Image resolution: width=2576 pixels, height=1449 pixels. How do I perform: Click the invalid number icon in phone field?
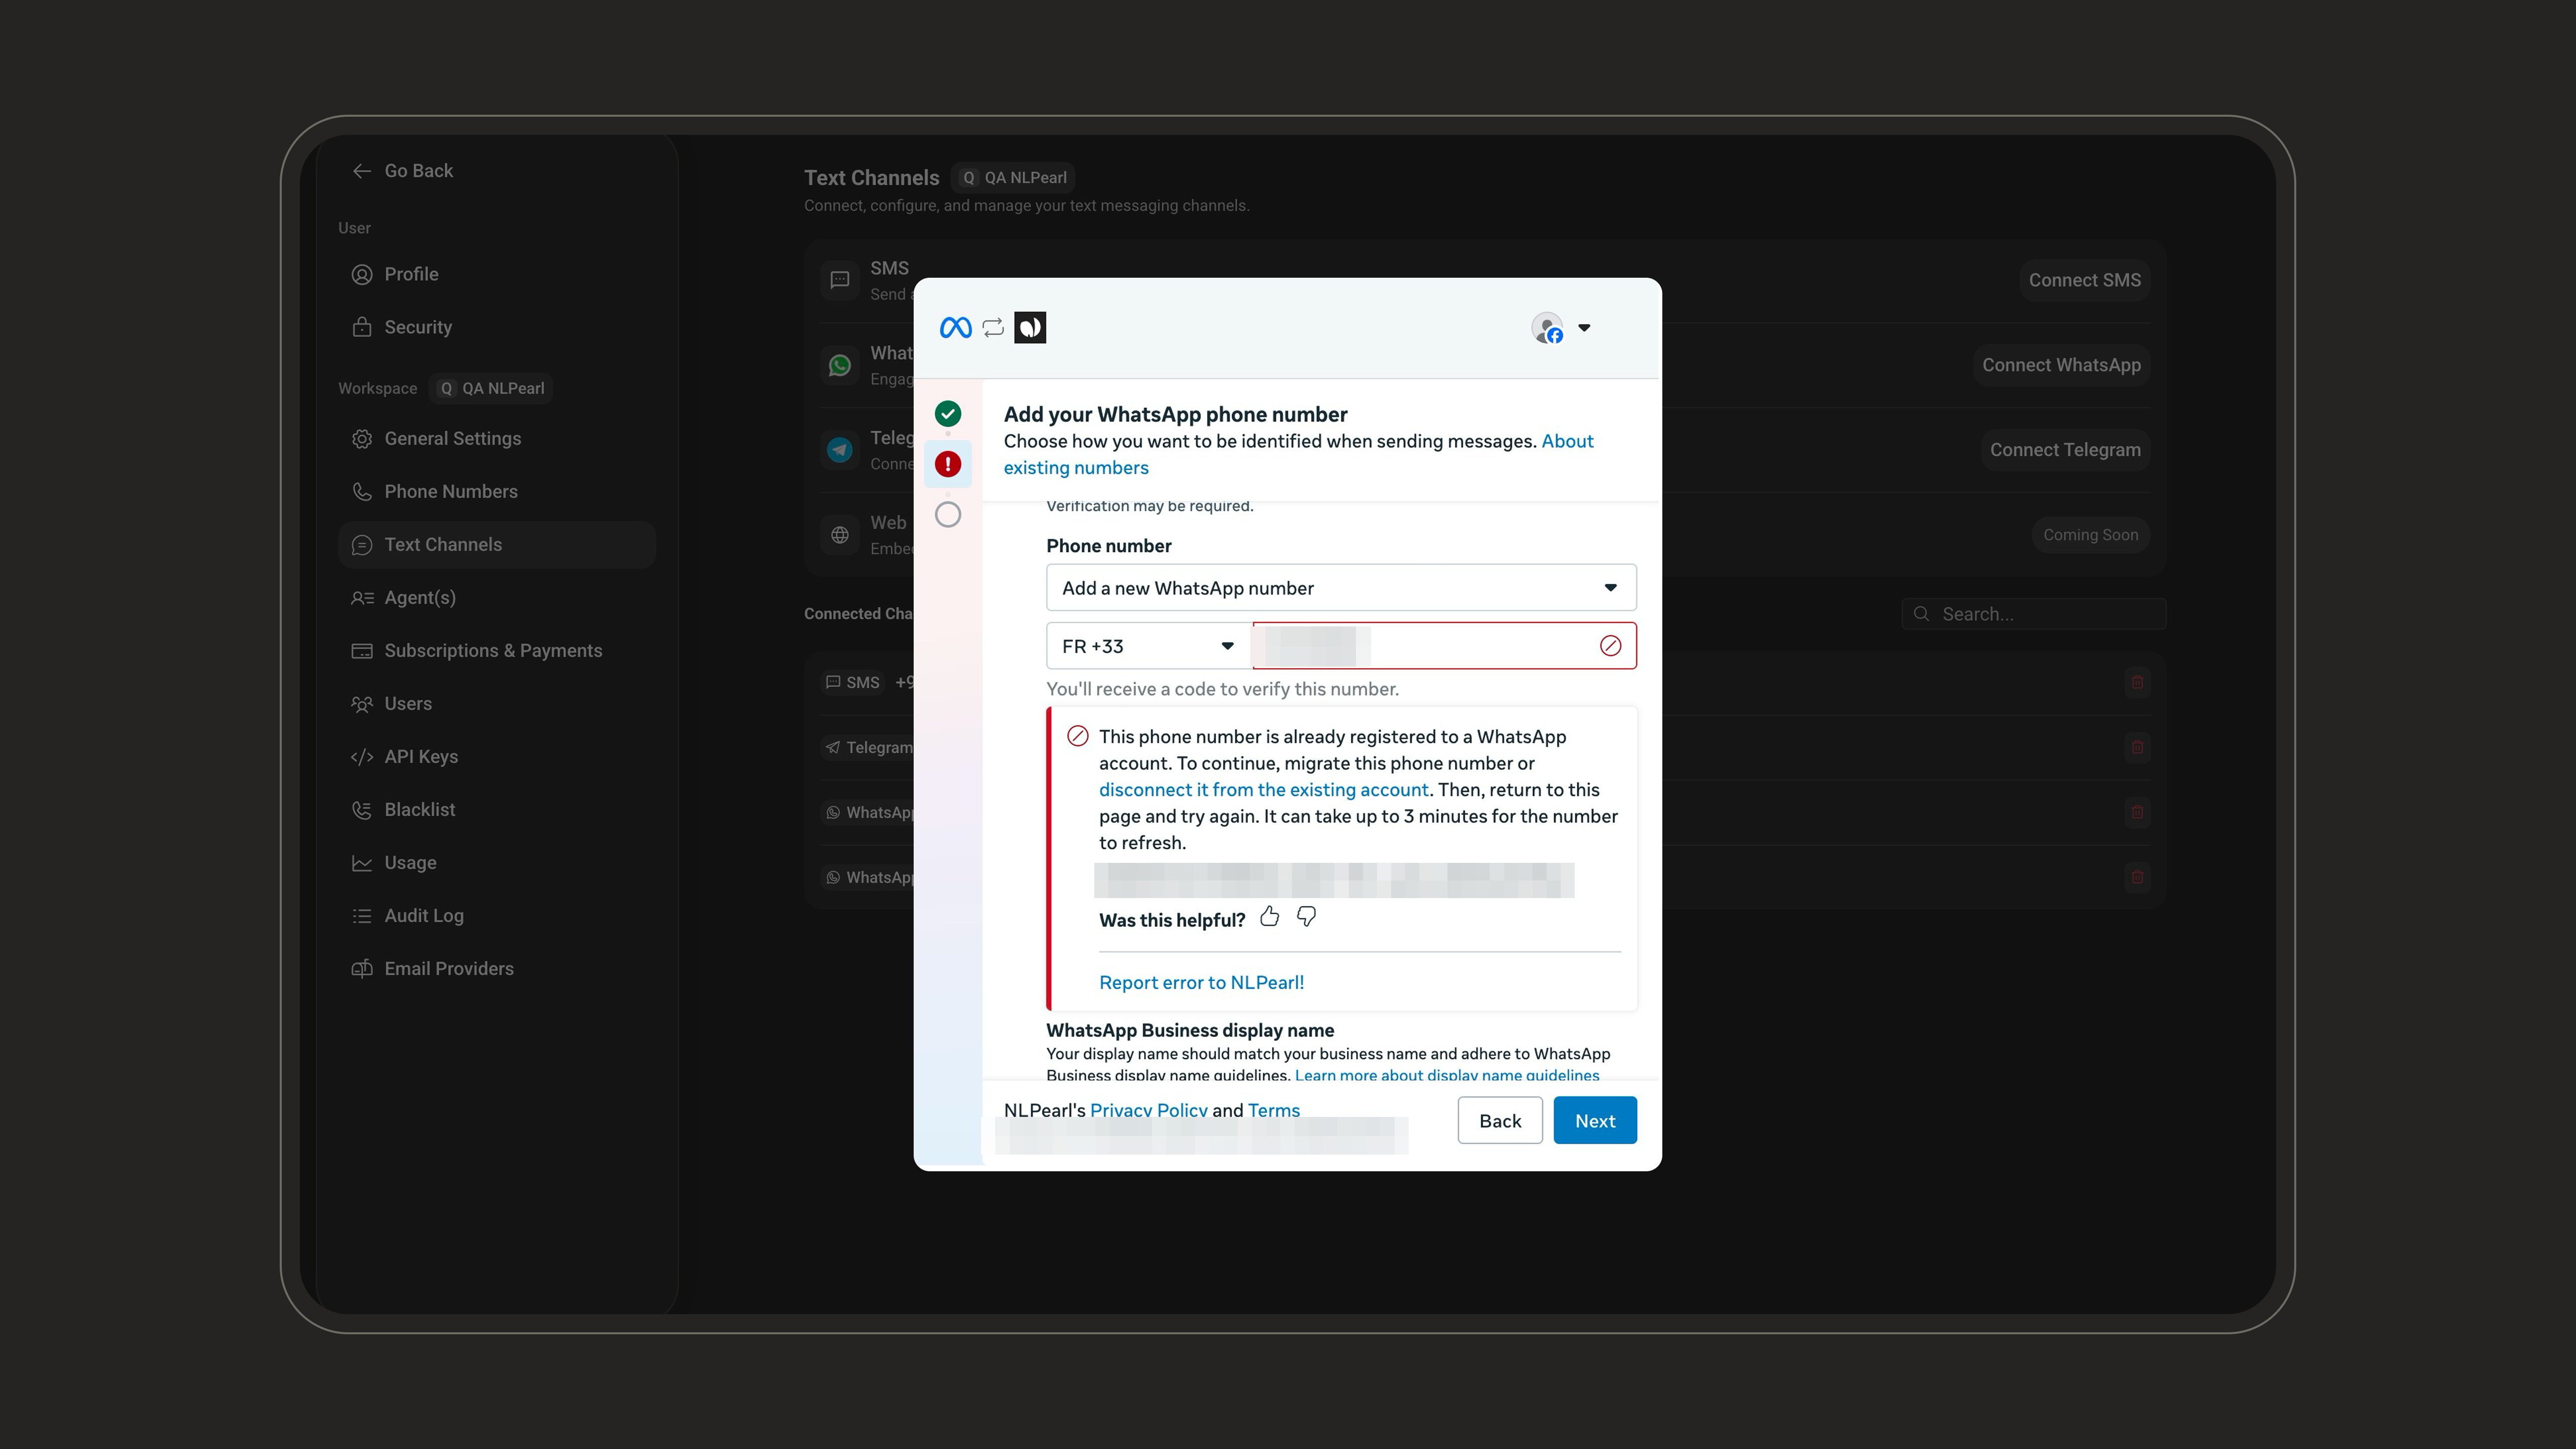[1610, 646]
